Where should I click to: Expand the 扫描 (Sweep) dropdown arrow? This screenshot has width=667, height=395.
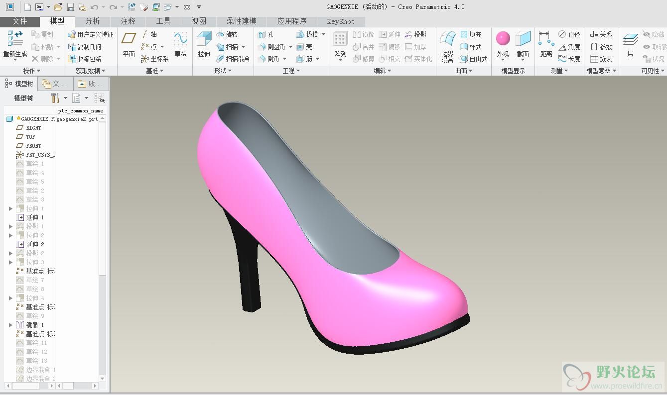(243, 47)
